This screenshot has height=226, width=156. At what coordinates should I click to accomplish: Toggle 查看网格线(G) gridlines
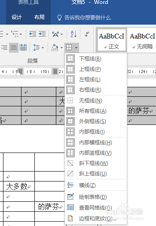pos(96,207)
